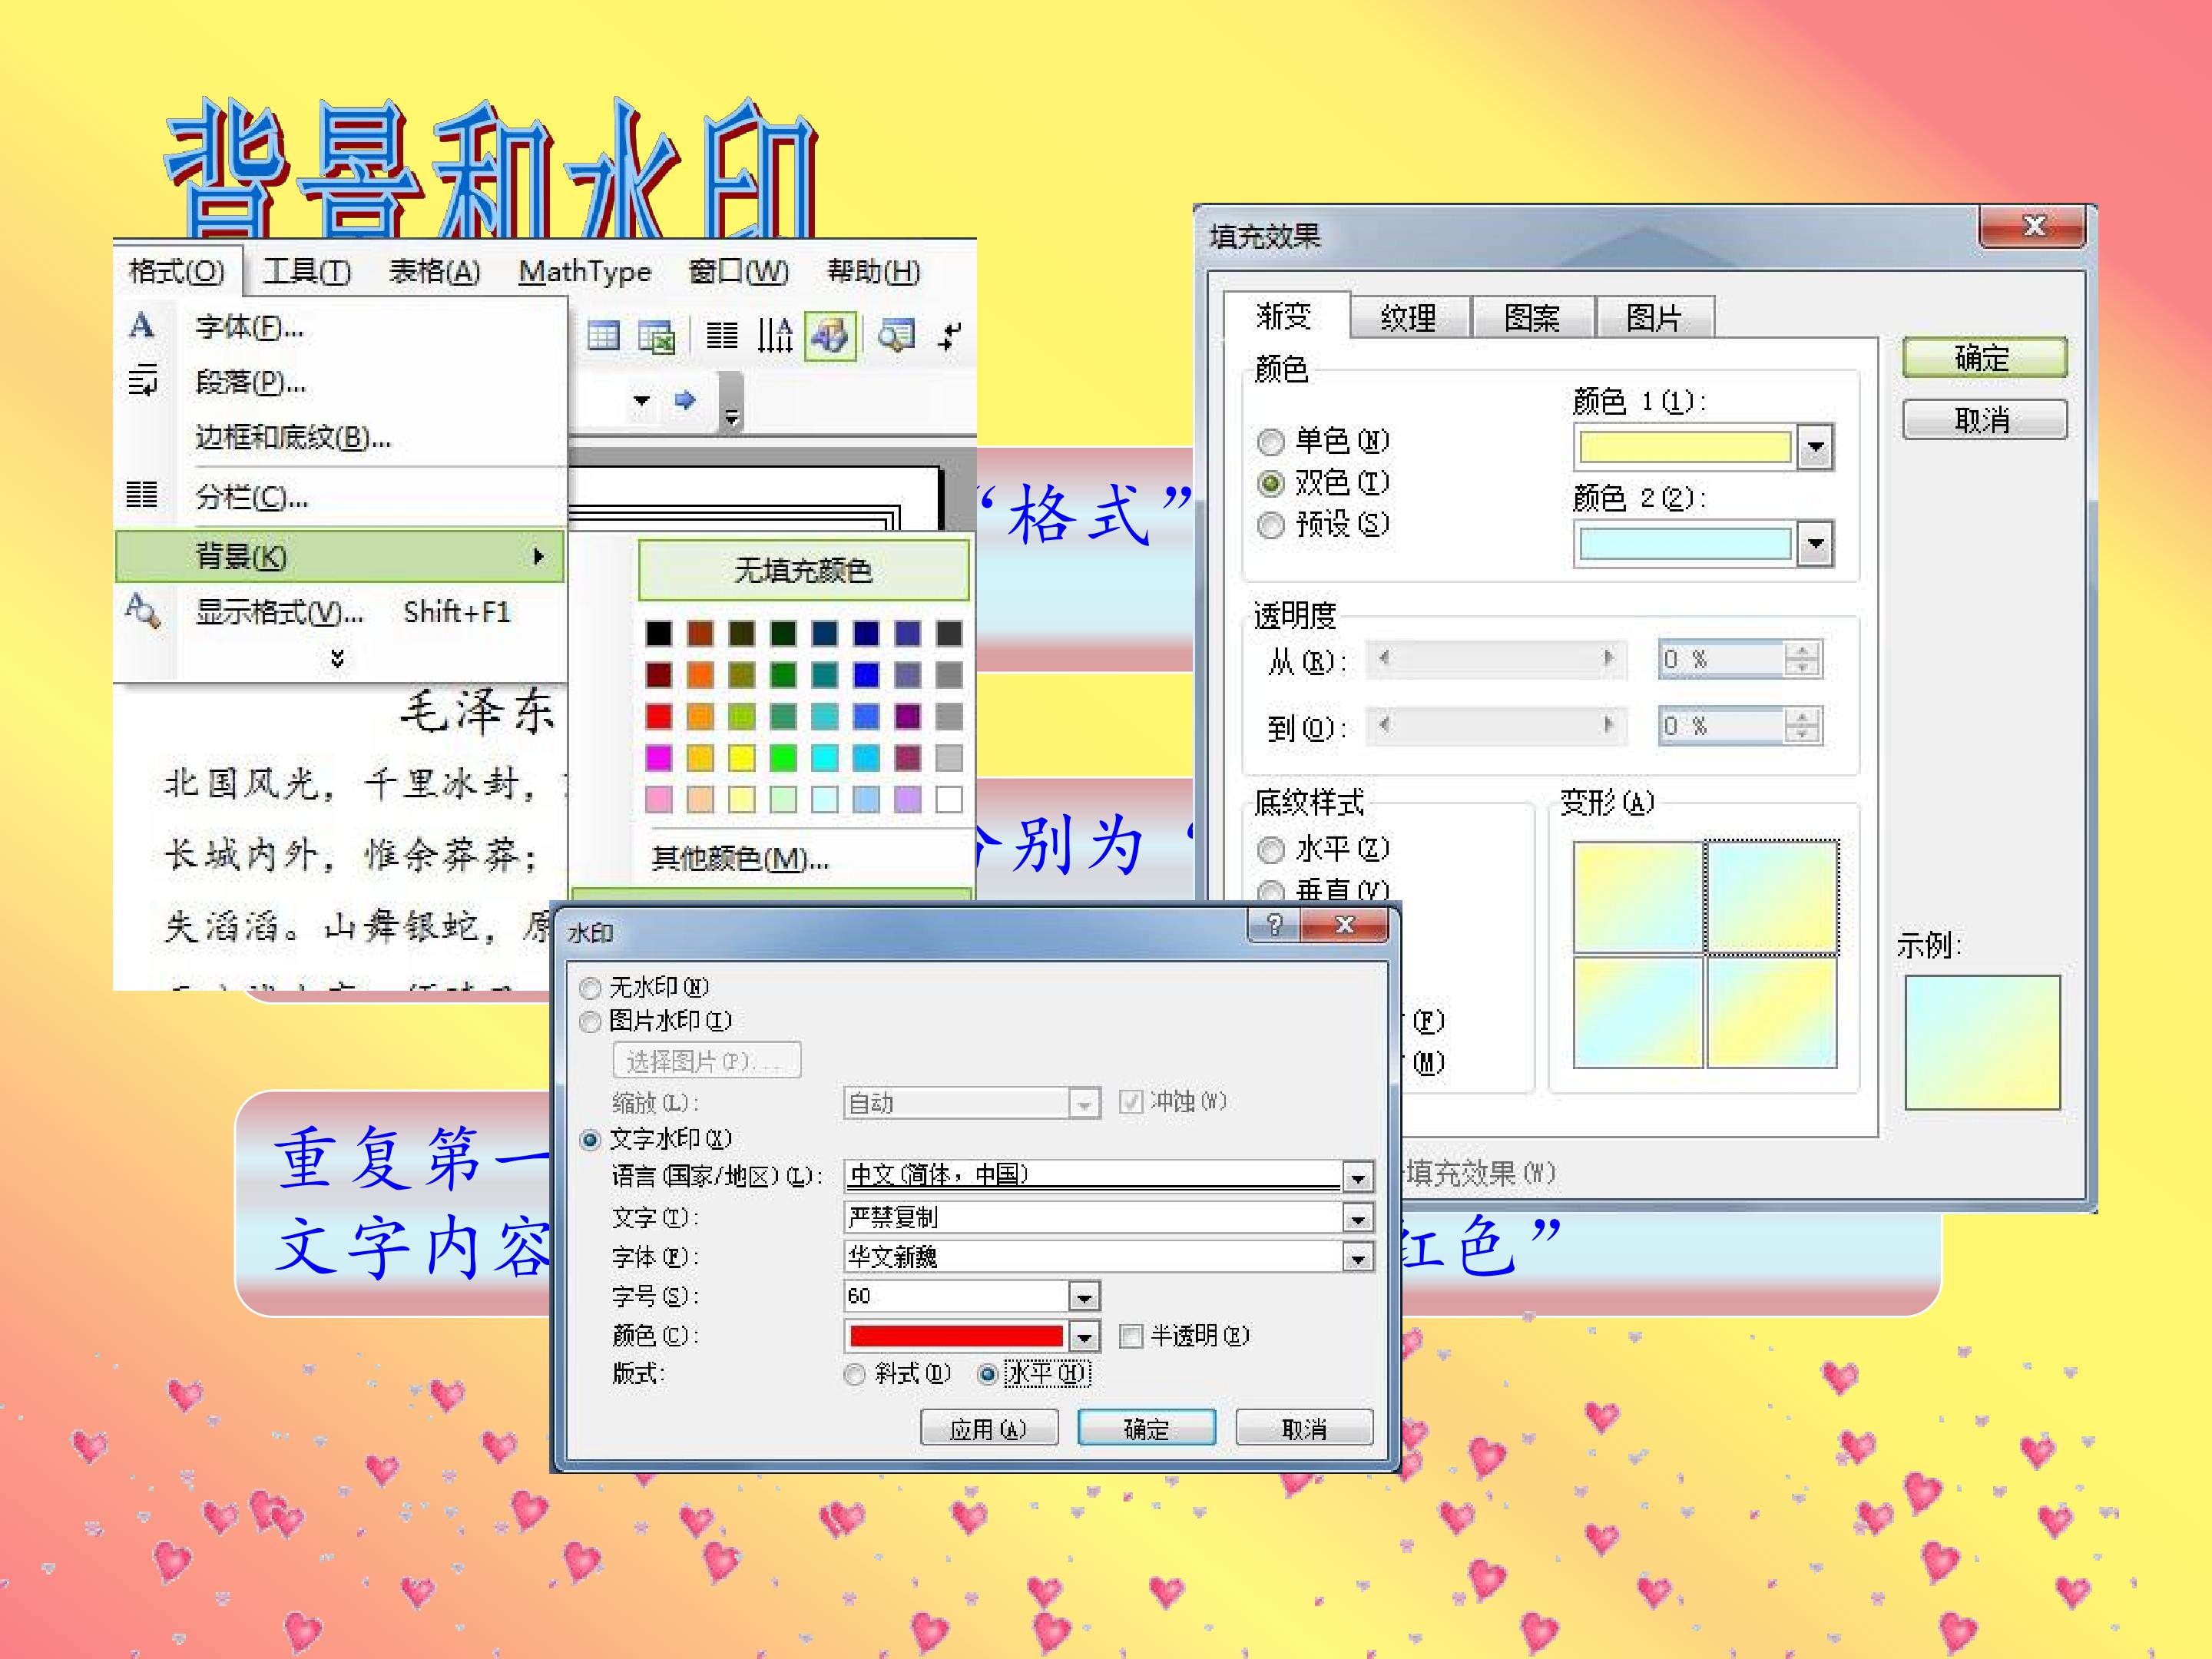The height and width of the screenshot is (1659, 2212).
Task: Click the paragraph icon beside 段落(P)
Action: (142, 381)
